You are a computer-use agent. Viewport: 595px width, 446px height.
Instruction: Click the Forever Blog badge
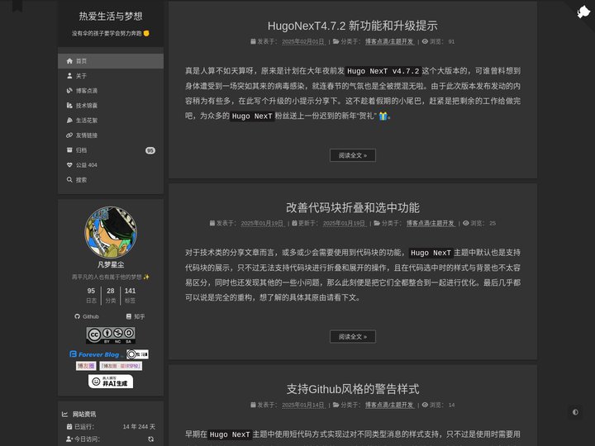coord(97,354)
